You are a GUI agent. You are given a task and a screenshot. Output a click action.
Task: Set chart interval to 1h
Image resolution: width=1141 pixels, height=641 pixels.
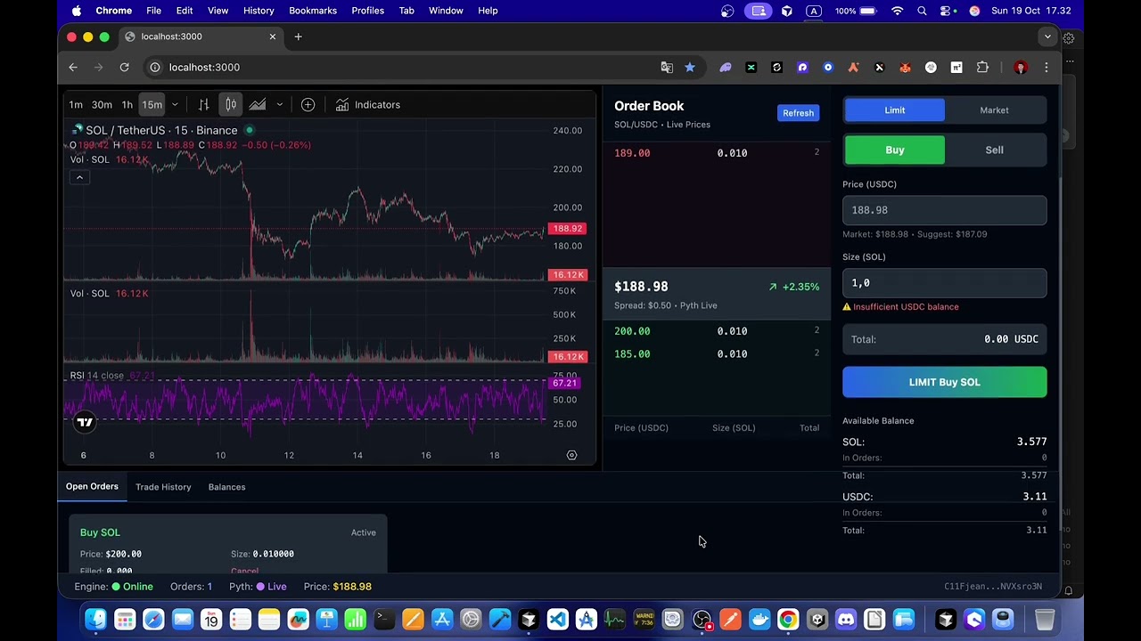pos(127,105)
